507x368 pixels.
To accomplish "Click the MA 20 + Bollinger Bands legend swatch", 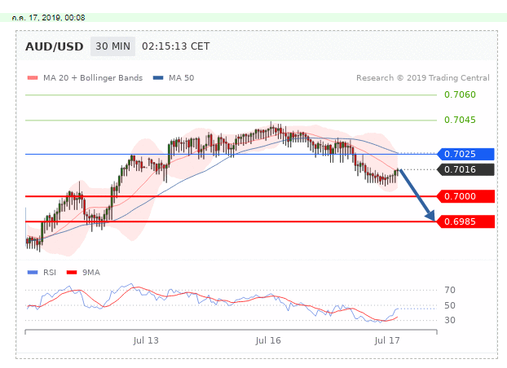I will click(33, 78).
